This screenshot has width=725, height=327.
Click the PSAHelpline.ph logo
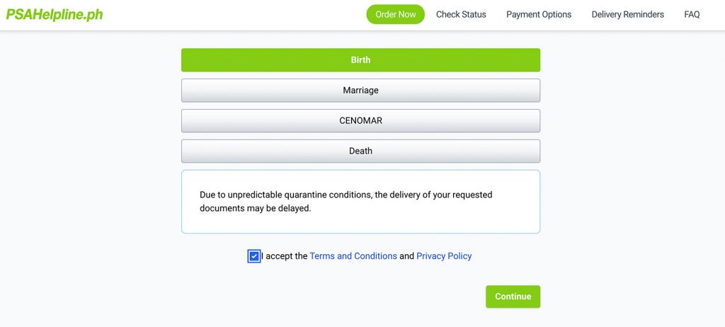(x=55, y=15)
